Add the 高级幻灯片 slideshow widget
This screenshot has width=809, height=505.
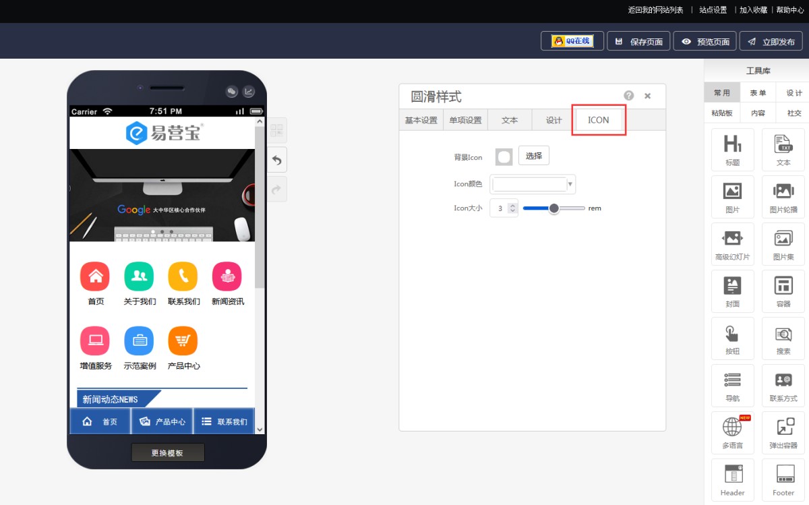click(x=732, y=244)
